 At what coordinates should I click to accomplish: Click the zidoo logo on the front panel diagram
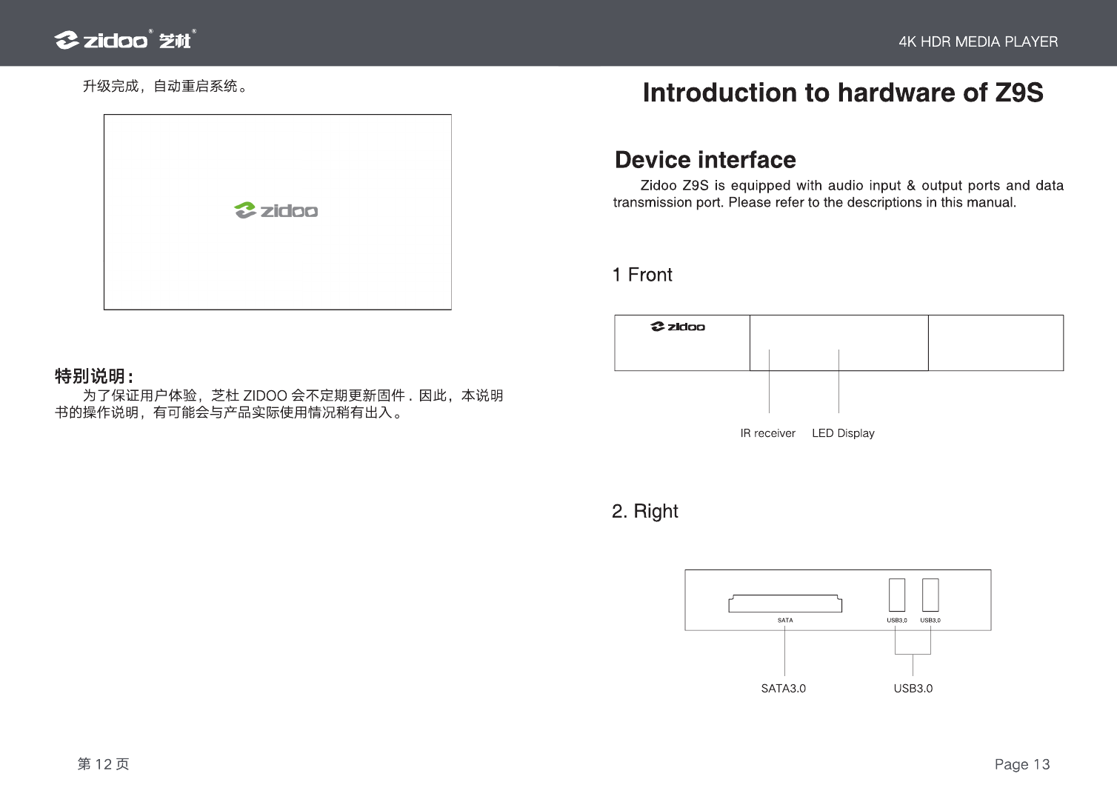coord(678,327)
